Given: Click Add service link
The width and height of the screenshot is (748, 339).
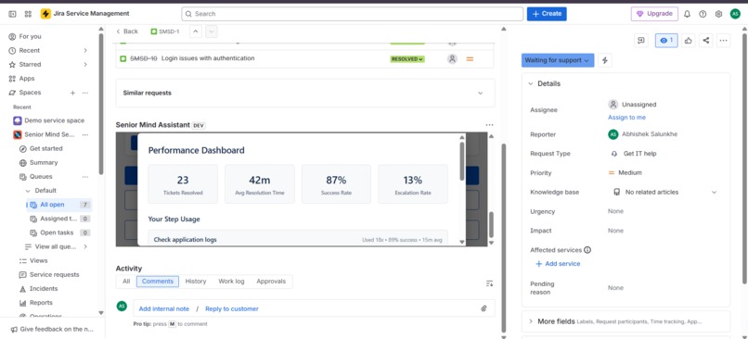Looking at the screenshot, I should click(558, 264).
